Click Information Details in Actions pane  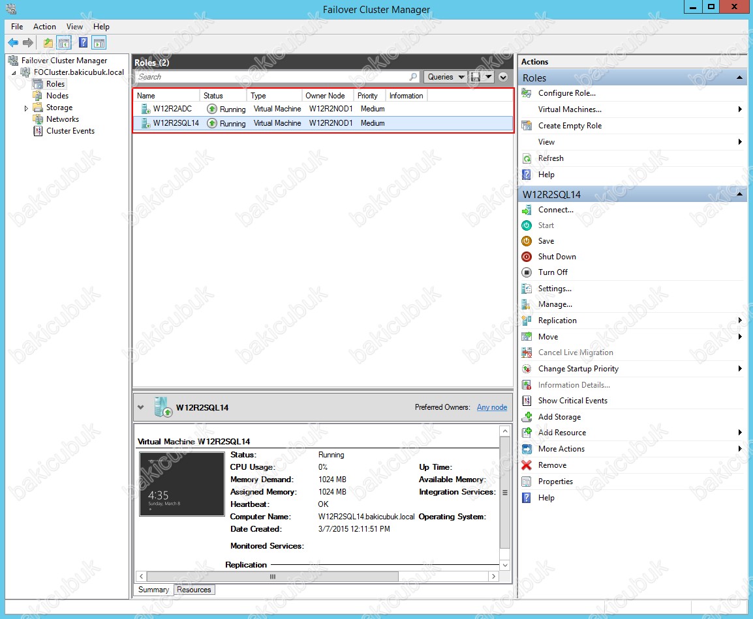pos(574,385)
